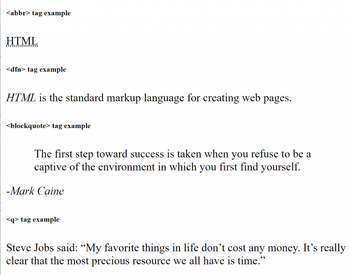Viewport: 351px width, 275px height.
Task: Click the abbr tag example heading
Action: tap(38, 13)
